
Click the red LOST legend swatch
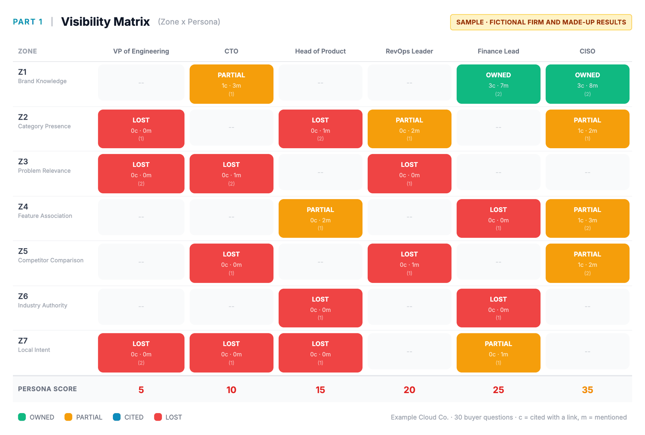(x=158, y=417)
